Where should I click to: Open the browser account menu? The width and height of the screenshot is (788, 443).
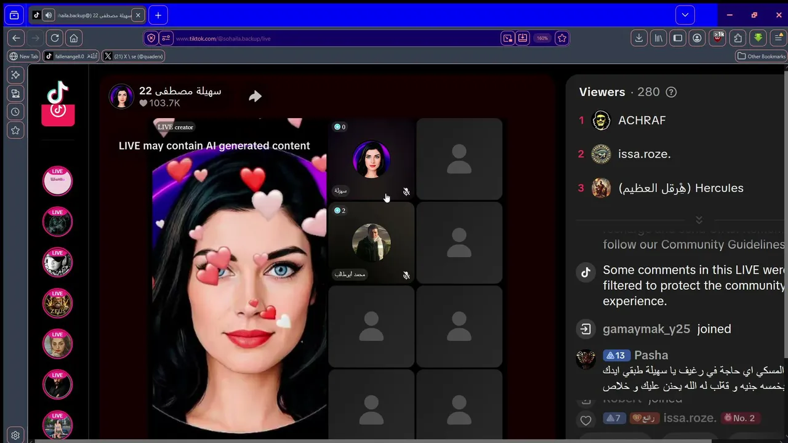click(x=697, y=38)
